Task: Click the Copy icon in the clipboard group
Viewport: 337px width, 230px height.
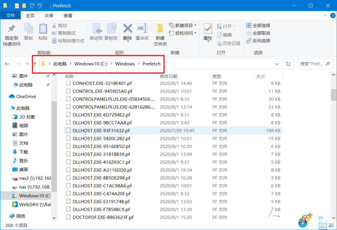Action: tap(28, 29)
